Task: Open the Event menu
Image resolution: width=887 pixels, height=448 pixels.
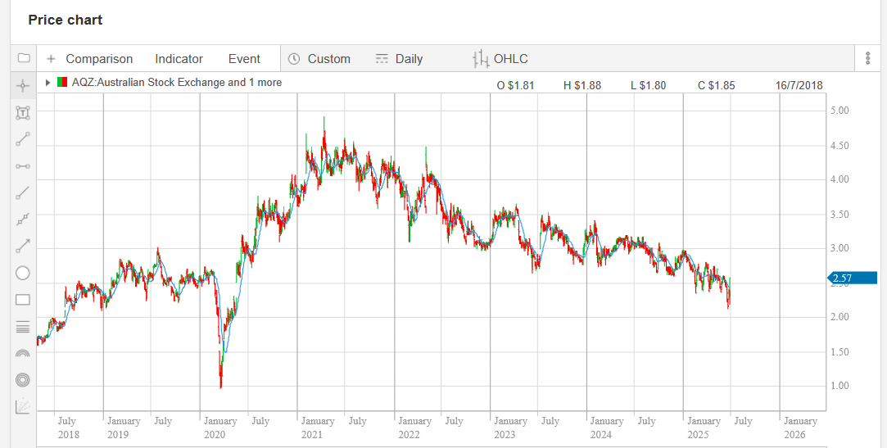Action: pyautogui.click(x=244, y=59)
